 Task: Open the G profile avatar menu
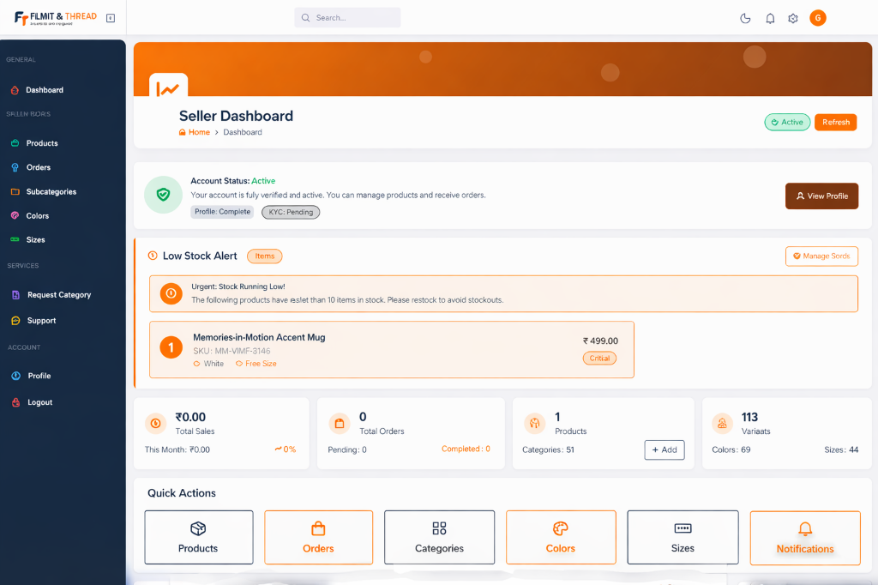(x=817, y=17)
